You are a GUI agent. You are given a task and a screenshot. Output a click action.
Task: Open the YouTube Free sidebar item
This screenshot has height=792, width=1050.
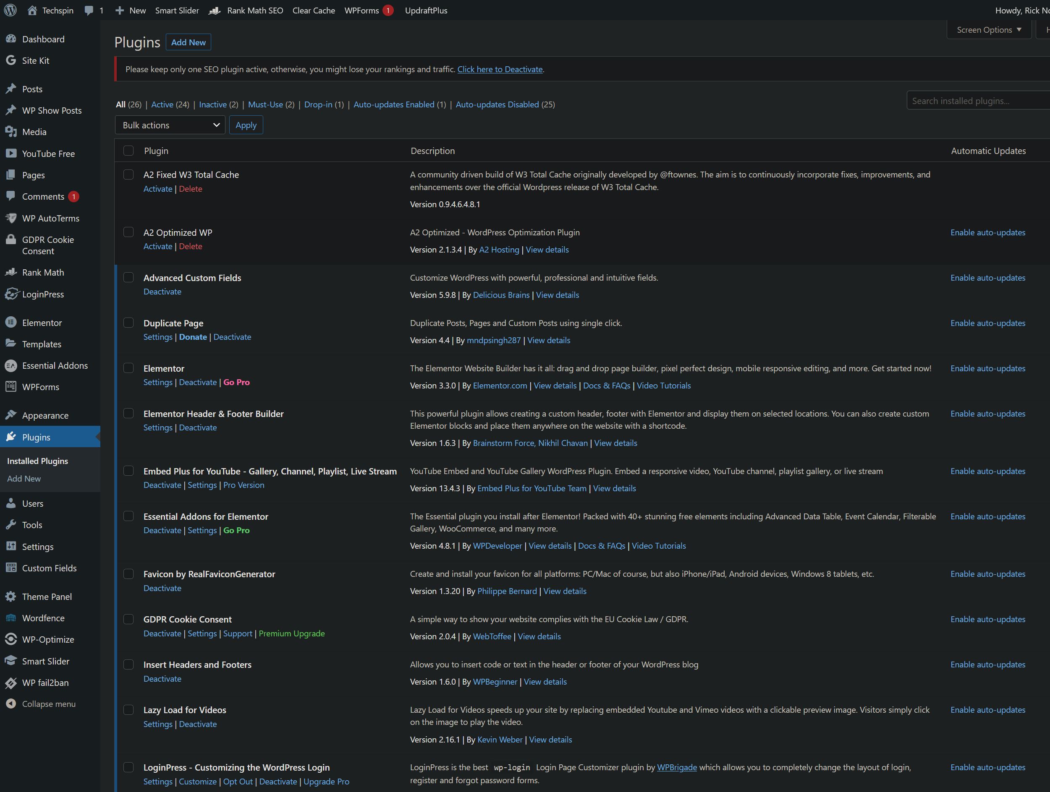(48, 153)
